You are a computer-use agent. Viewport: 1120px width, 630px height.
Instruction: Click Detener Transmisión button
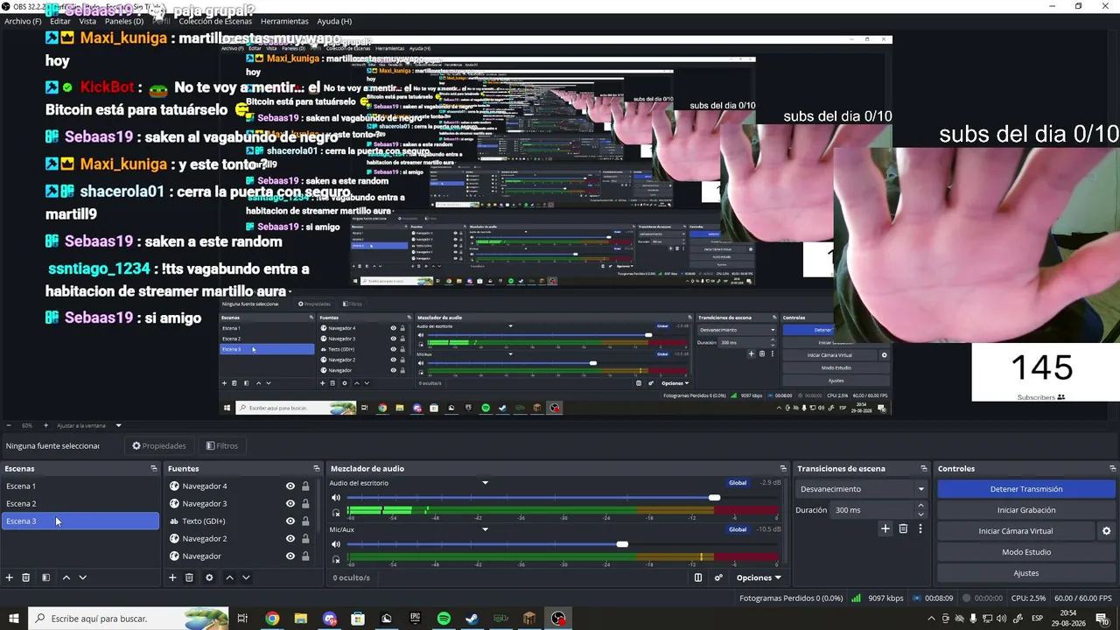point(1026,489)
